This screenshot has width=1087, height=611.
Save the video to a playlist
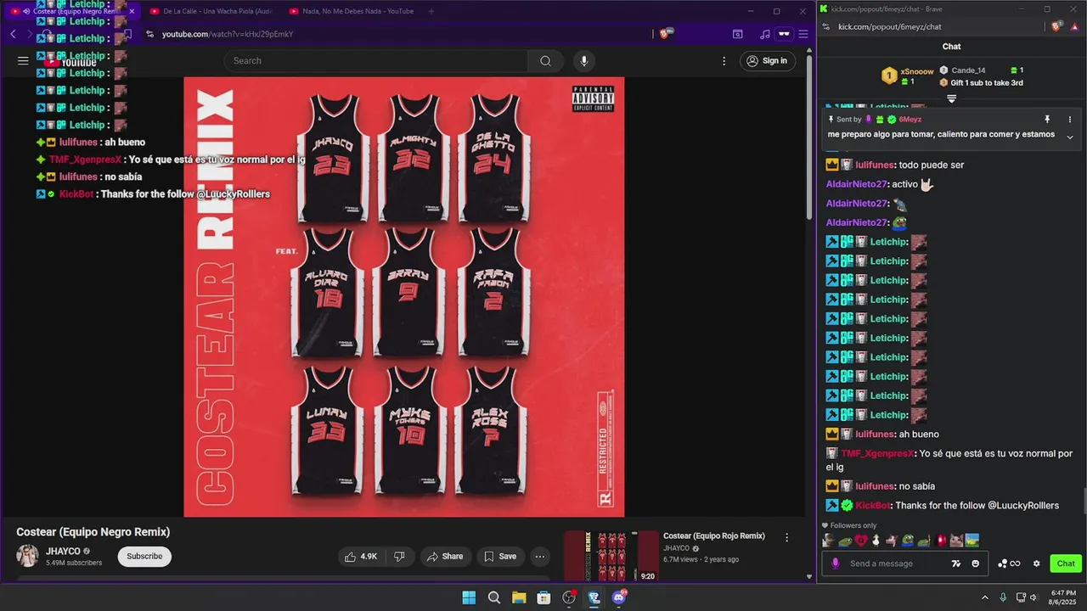[x=499, y=557]
